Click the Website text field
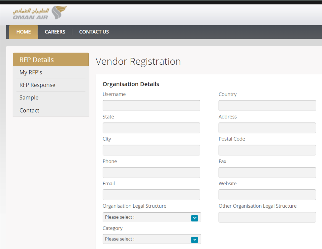322x249 pixels. [267, 195]
